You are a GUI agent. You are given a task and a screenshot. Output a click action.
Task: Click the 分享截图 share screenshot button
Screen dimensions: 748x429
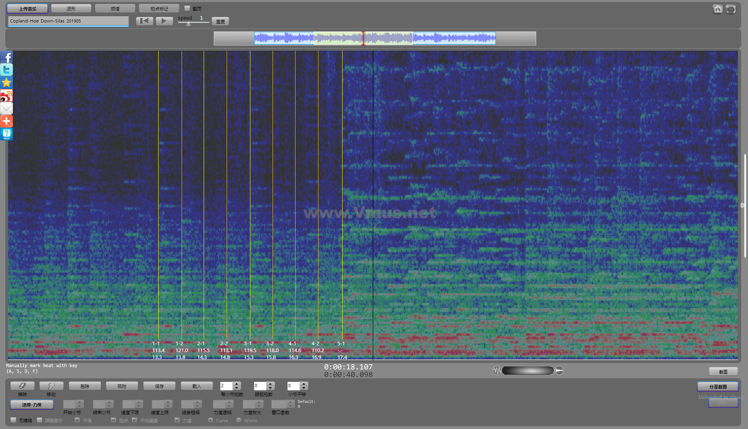coord(718,386)
